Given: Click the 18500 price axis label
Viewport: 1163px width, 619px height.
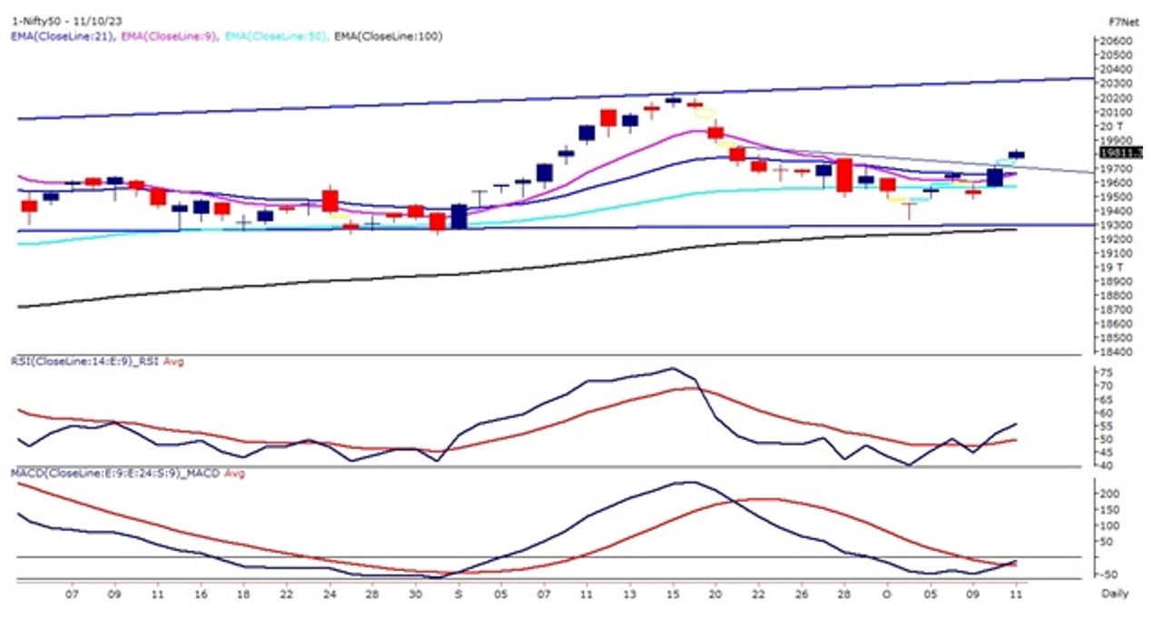Looking at the screenshot, I should [1118, 338].
